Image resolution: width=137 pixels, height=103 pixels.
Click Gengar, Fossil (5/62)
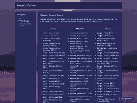tap(105, 33)
